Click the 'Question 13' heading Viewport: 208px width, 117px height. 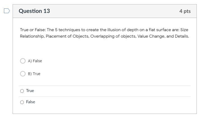point(34,11)
